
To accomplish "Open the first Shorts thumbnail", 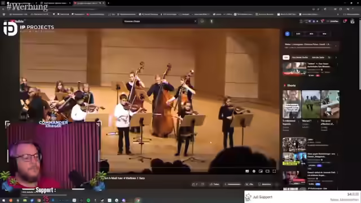I will pyautogui.click(x=292, y=104).
